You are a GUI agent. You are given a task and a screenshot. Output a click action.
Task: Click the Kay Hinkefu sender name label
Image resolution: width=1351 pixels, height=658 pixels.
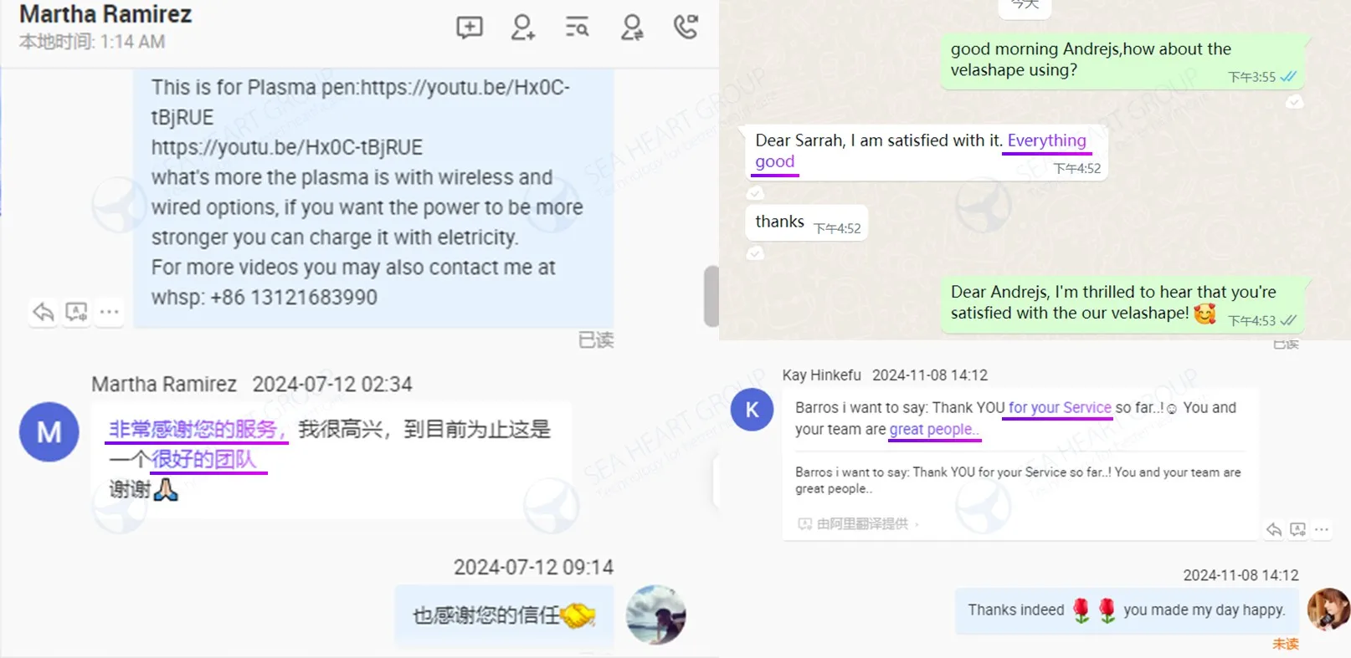click(x=821, y=375)
